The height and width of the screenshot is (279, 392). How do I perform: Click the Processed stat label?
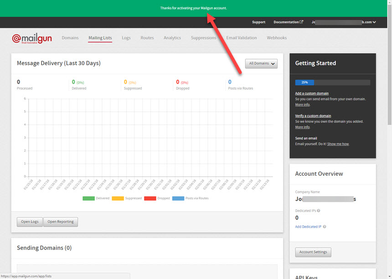tap(25, 88)
